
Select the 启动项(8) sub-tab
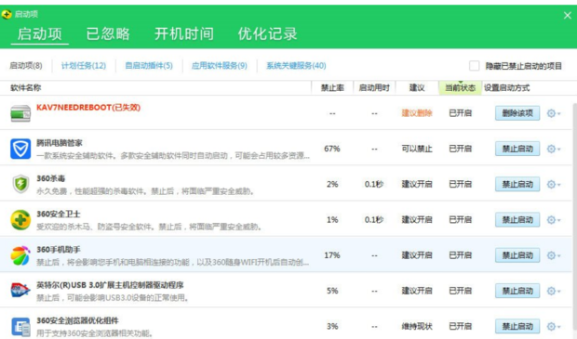click(x=26, y=66)
